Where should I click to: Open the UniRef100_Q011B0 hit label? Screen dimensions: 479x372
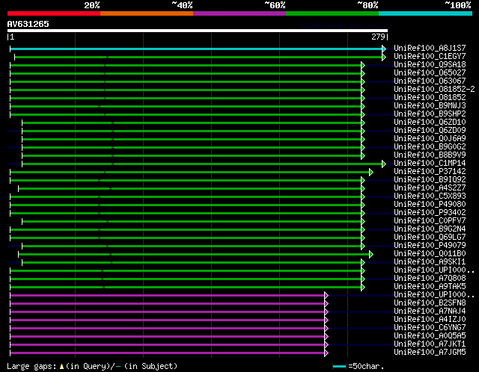[x=430, y=254]
